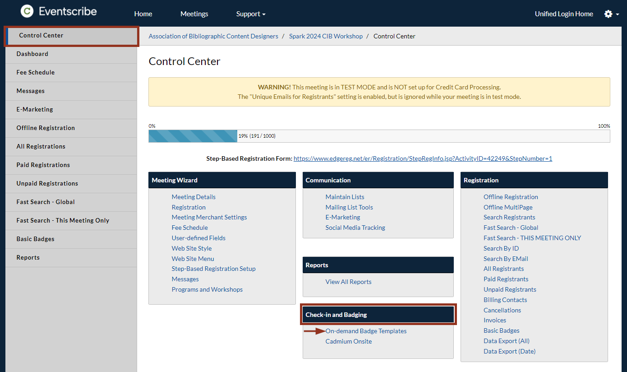Open Basic Badges in sidebar
Viewport: 627px width, 372px height.
tap(71, 239)
